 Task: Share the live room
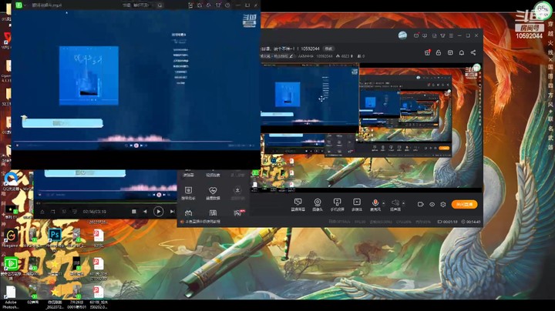473,52
